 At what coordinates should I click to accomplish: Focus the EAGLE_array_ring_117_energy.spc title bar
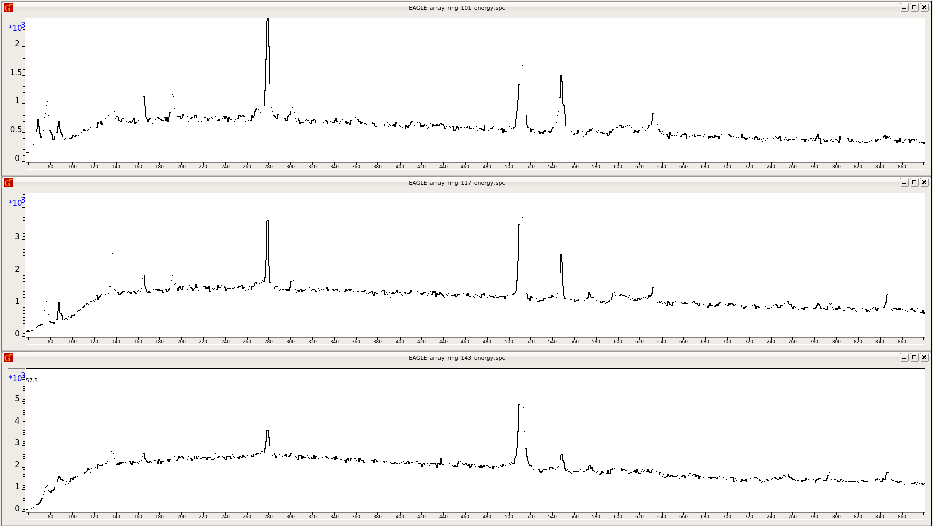click(456, 183)
